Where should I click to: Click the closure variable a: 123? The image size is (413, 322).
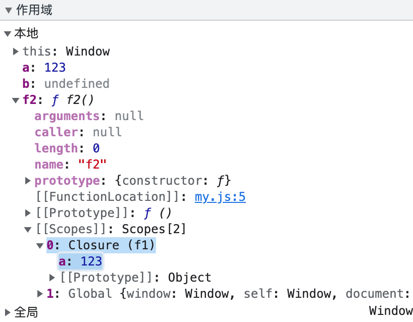click(80, 261)
